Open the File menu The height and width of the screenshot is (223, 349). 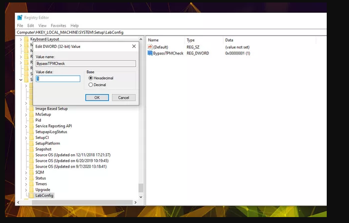20,26
